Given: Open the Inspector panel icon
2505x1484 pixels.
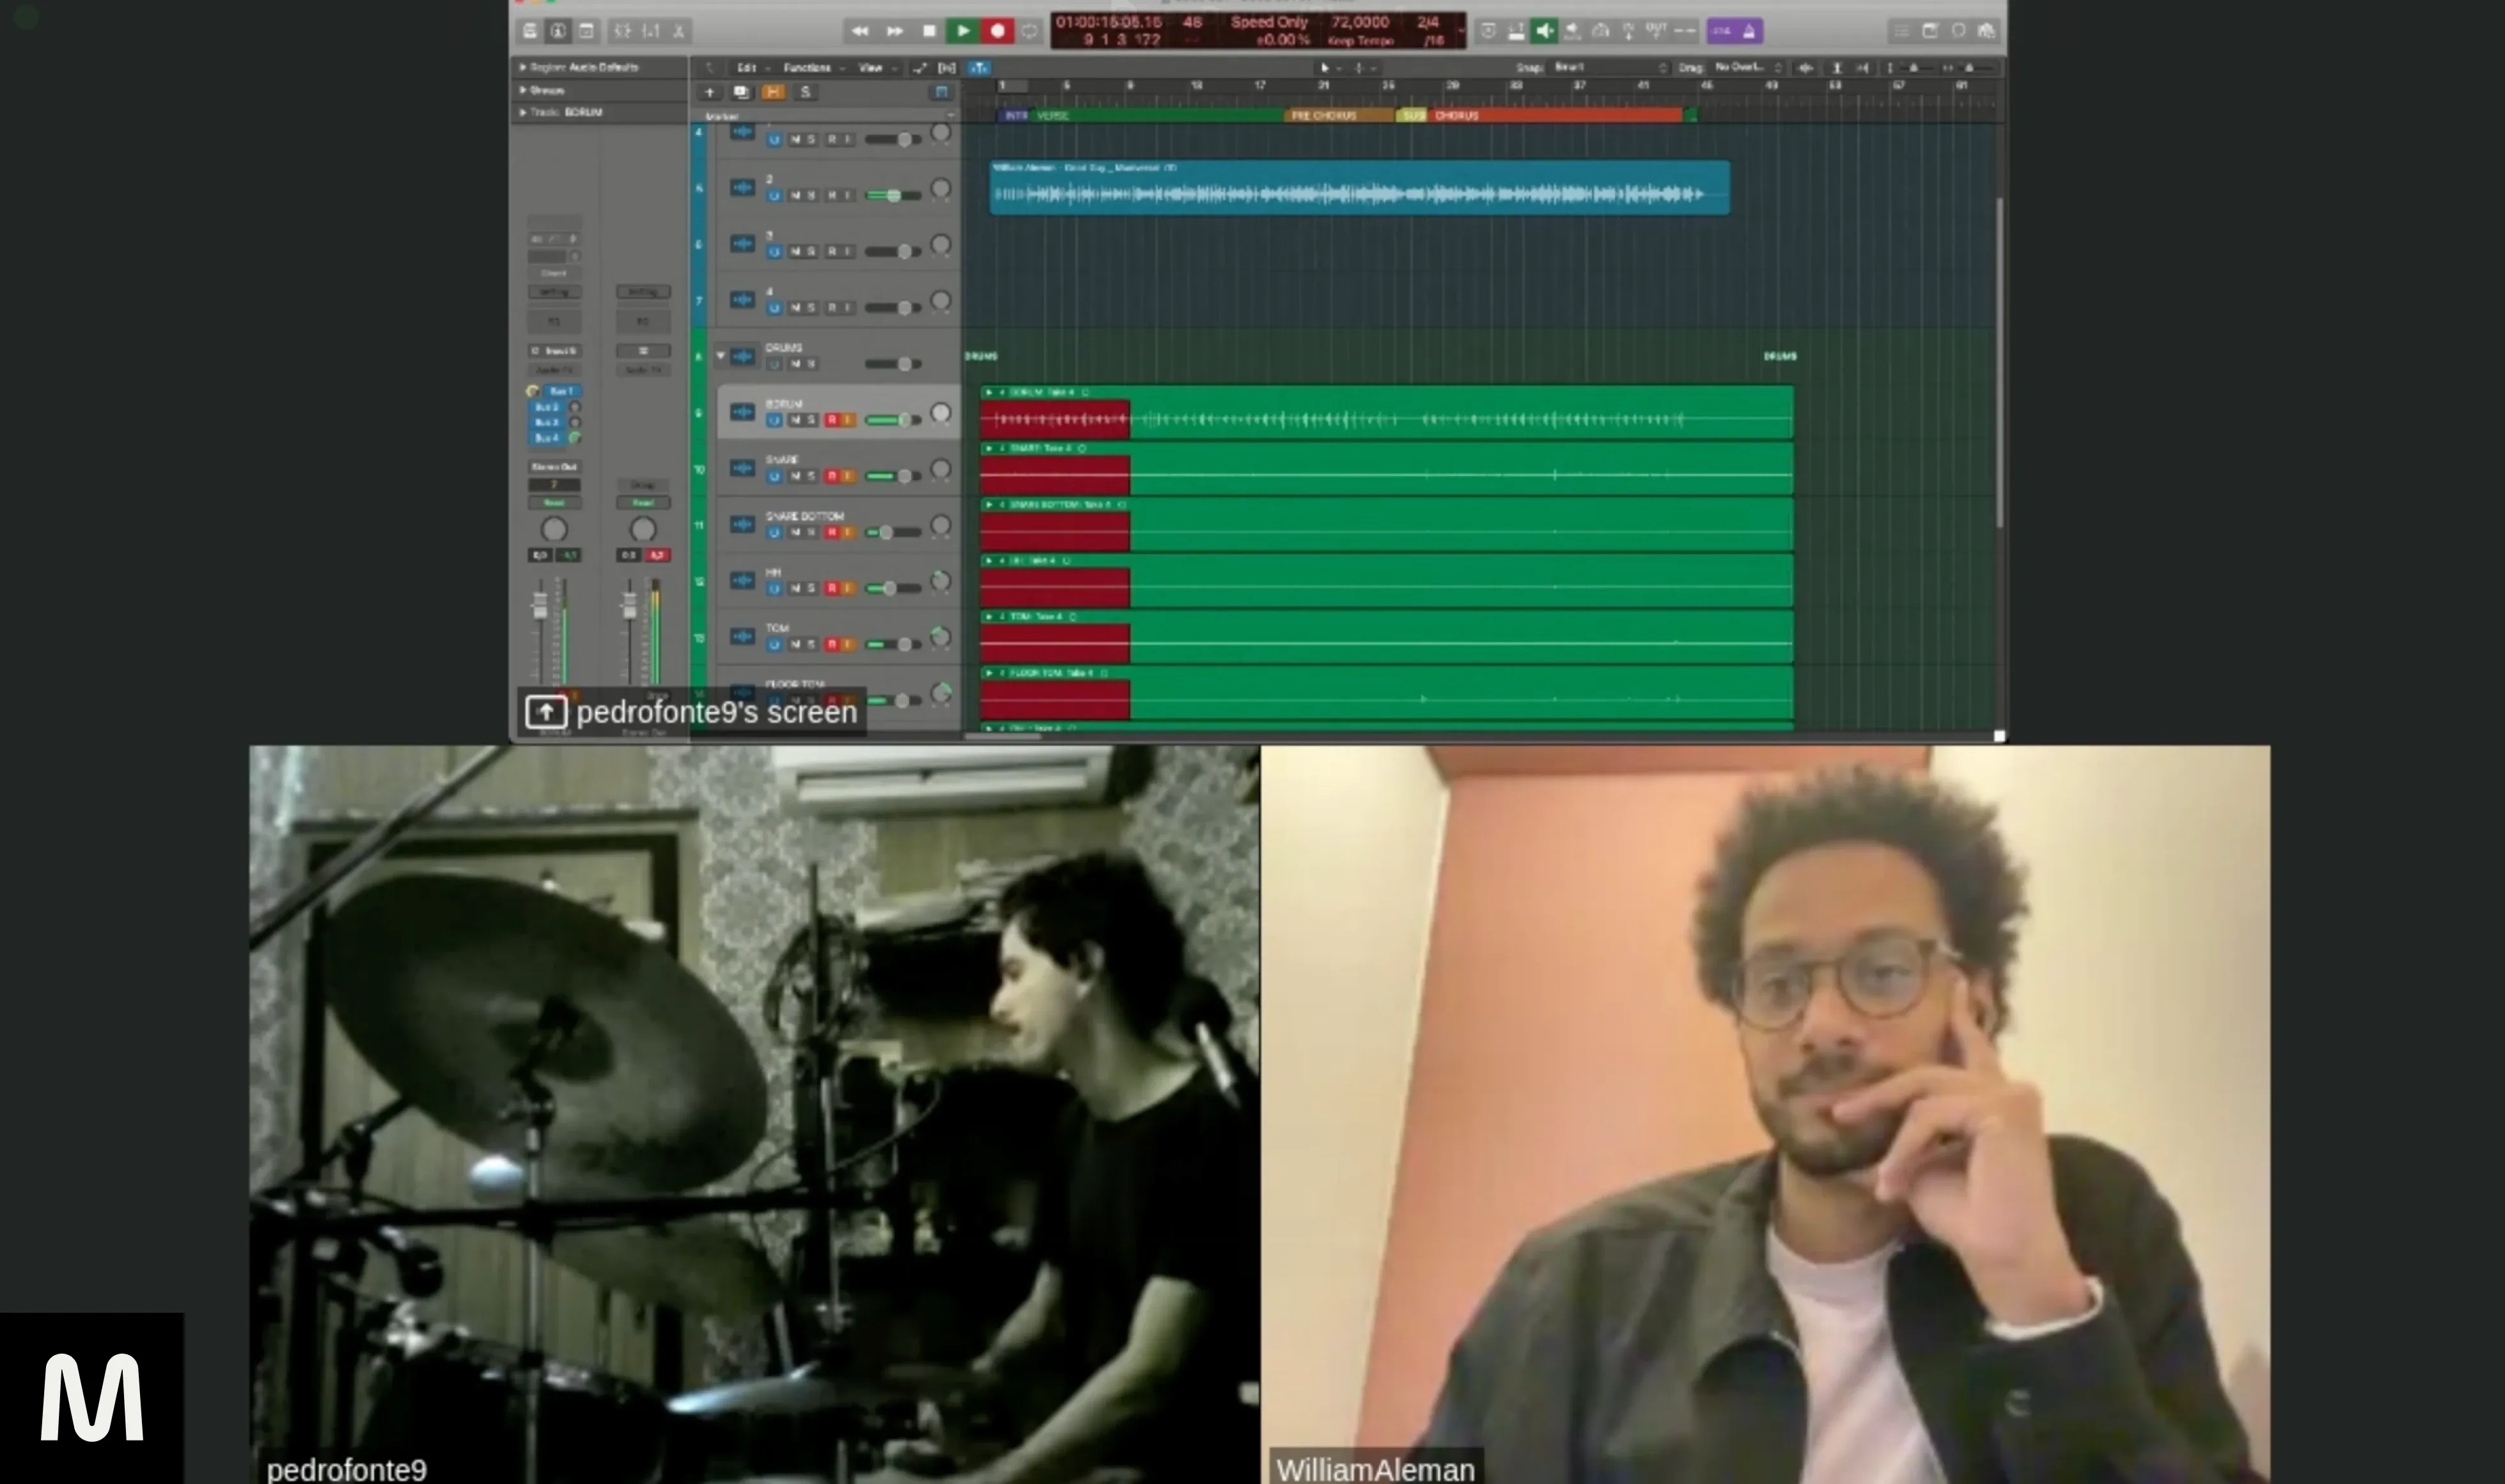Looking at the screenshot, I should point(558,31).
